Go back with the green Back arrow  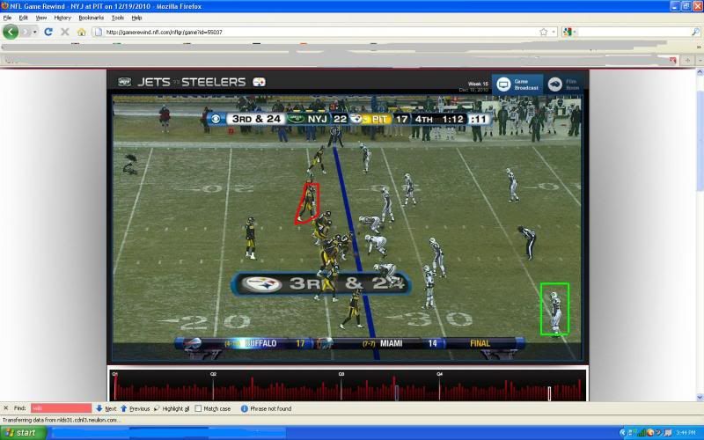coord(11,32)
